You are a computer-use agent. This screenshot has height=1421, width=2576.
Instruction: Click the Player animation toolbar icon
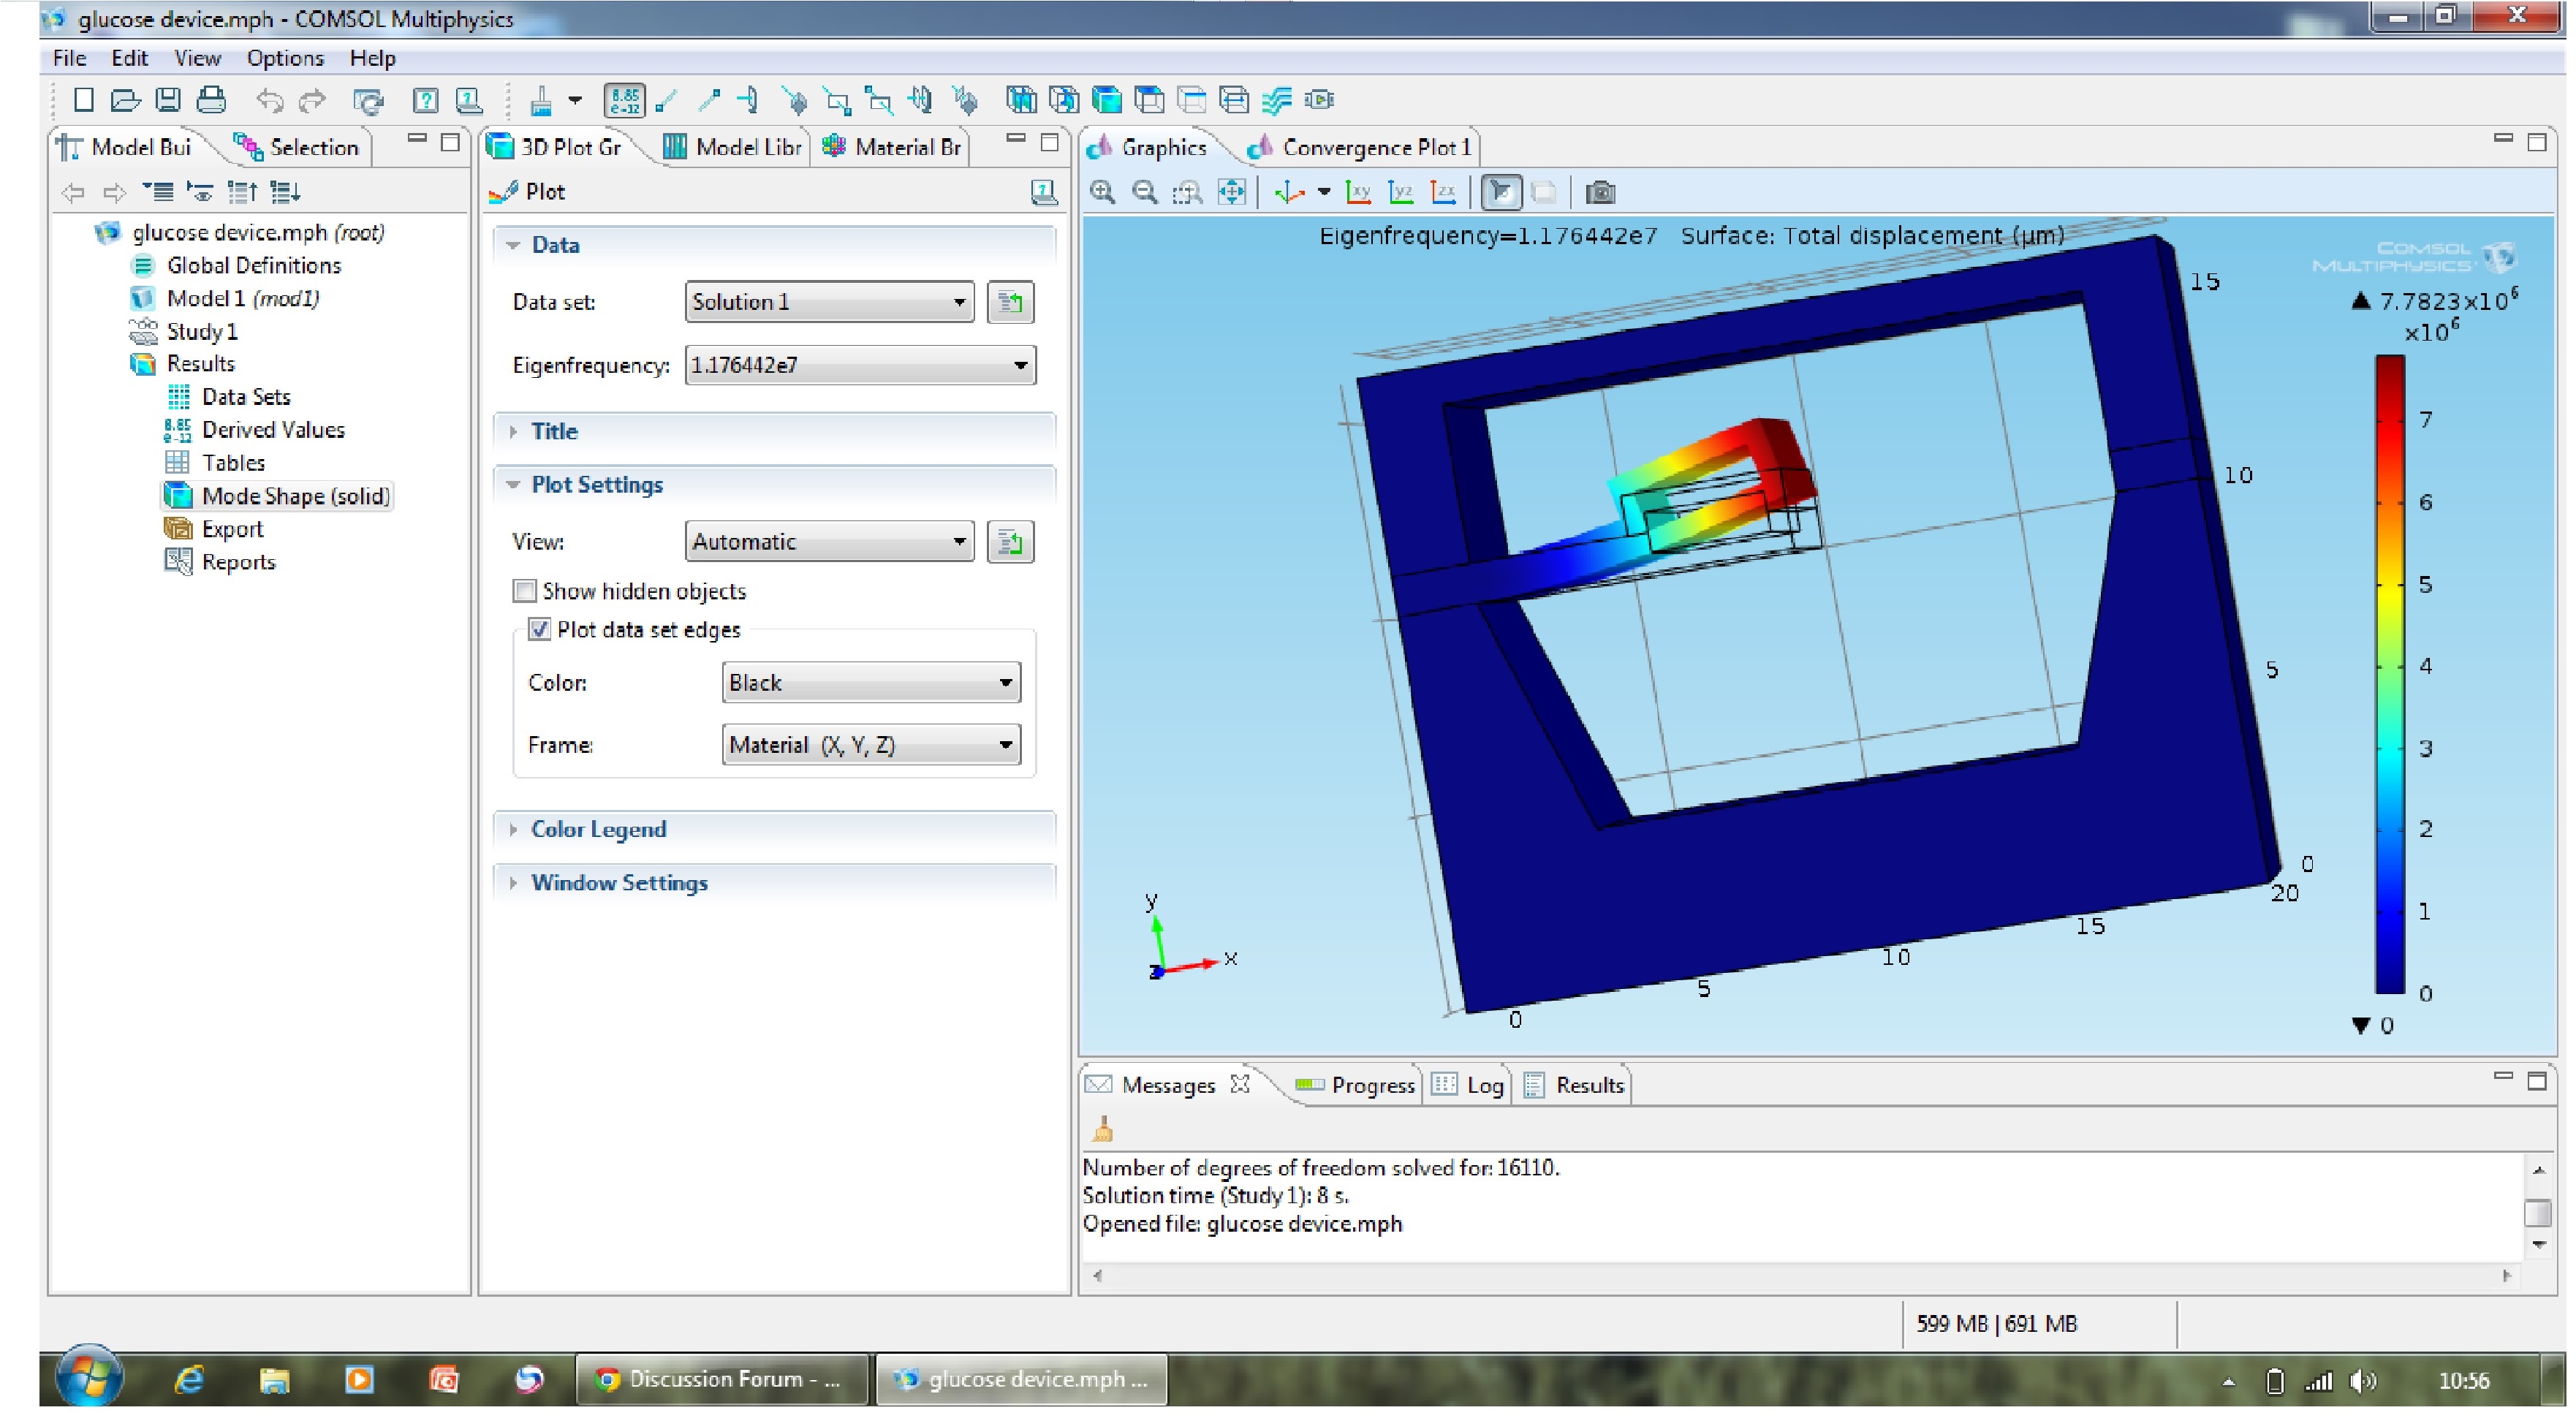click(1320, 100)
